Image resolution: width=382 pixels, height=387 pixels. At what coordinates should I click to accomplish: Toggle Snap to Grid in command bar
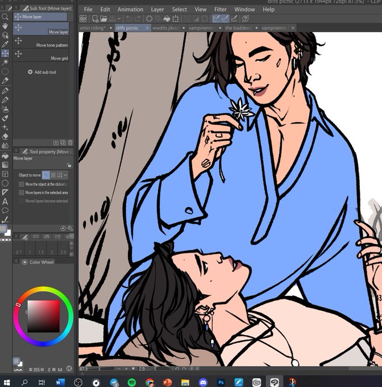click(234, 19)
